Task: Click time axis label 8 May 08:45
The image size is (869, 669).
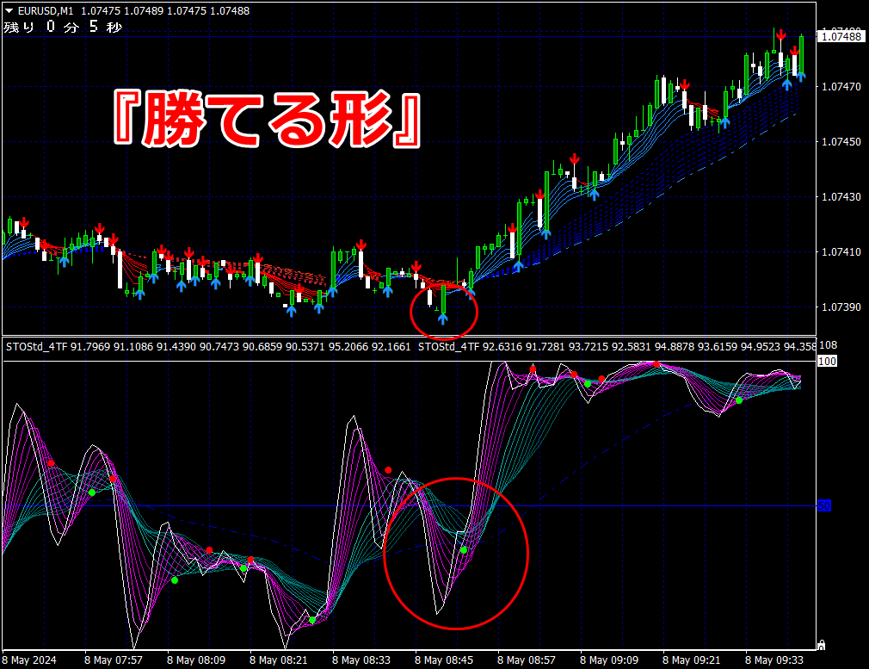Action: 444,660
